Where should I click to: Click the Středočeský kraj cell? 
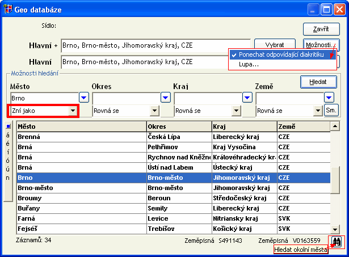(245, 198)
